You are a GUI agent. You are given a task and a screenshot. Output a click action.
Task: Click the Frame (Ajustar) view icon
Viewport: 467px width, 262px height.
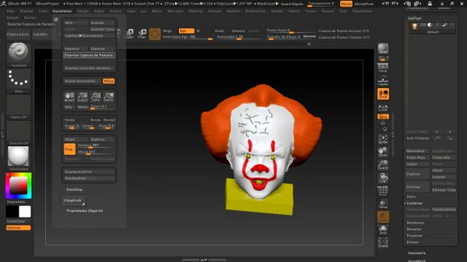point(383,139)
